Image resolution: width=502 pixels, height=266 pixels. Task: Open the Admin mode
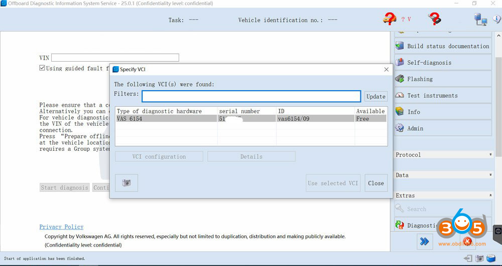[x=443, y=128]
